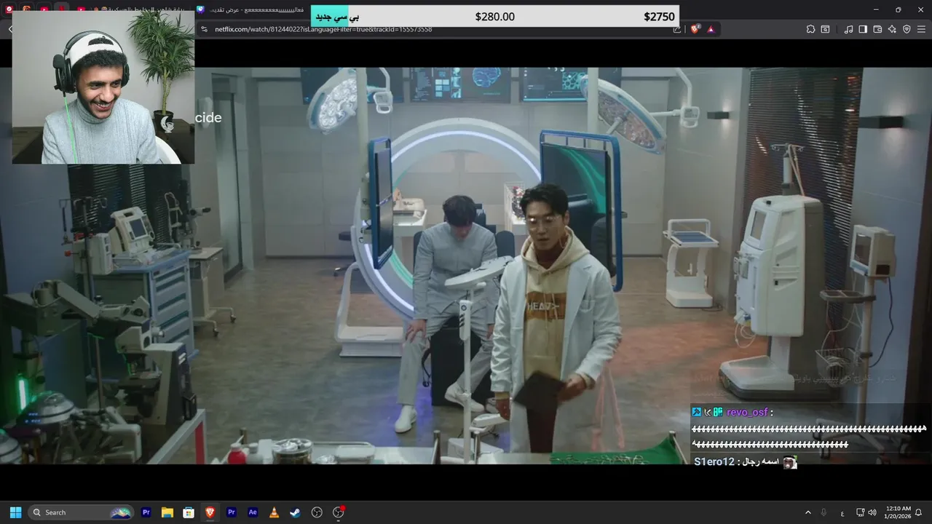Screen dimensions: 932x524
Task: Click the $280.00 amount in the overlay
Action: click(494, 17)
